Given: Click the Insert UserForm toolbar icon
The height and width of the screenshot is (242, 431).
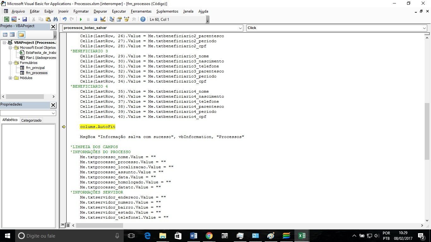Looking at the screenshot, I should [x=14, y=19].
